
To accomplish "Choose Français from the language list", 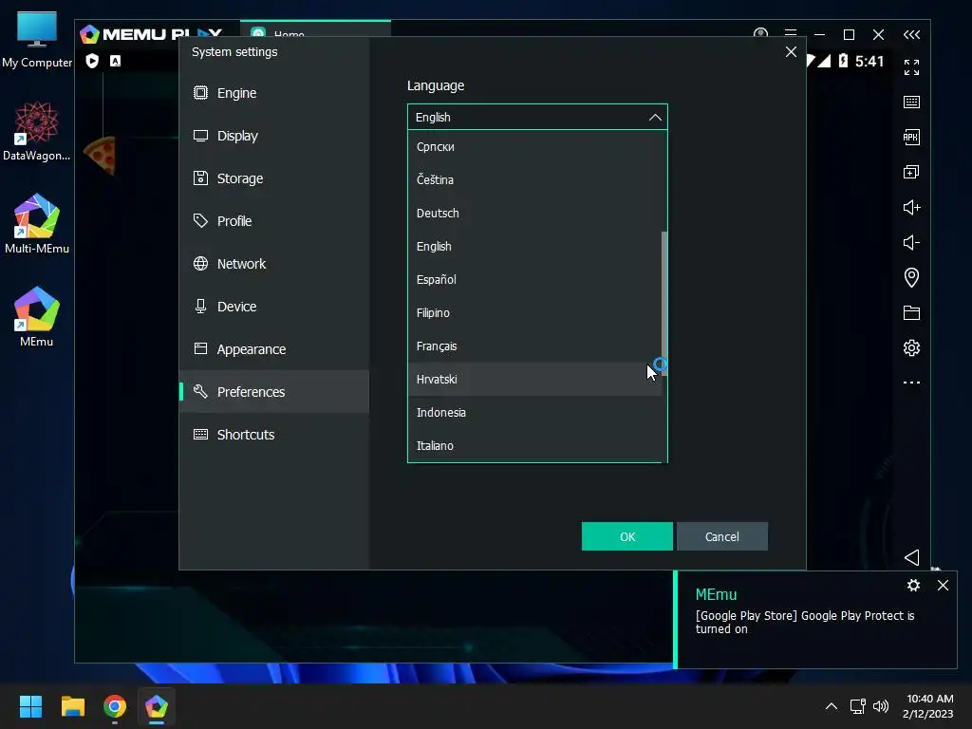I will 535,346.
